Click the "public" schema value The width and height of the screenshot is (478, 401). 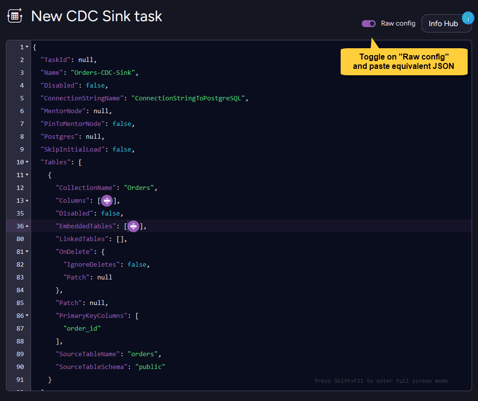pos(150,367)
